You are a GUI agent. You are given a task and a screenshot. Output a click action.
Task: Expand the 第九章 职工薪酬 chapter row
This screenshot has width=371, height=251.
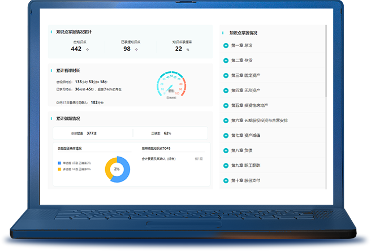click(x=226, y=166)
